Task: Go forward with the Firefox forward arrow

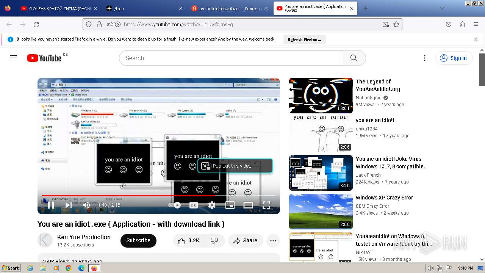Action: coord(23,24)
